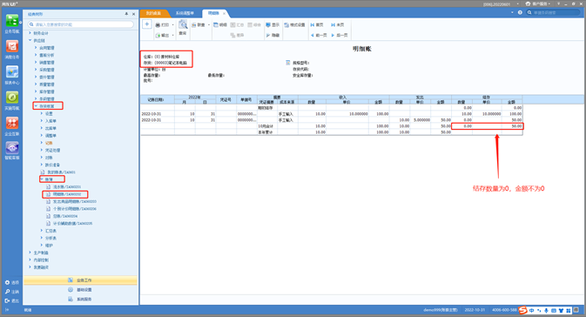Click the 明细 toolbar icon

click(x=216, y=25)
